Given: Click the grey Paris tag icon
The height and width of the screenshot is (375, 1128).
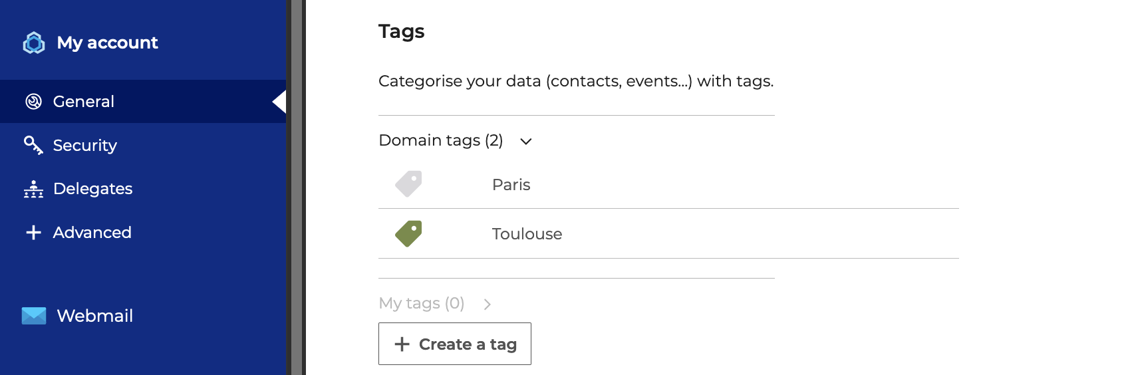Looking at the screenshot, I should 408,184.
